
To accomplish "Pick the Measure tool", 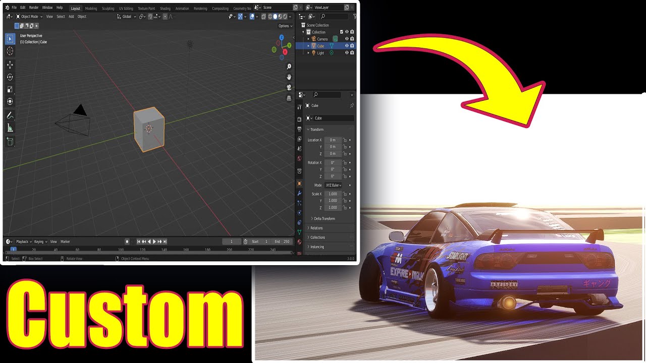I will pyautogui.click(x=10, y=128).
